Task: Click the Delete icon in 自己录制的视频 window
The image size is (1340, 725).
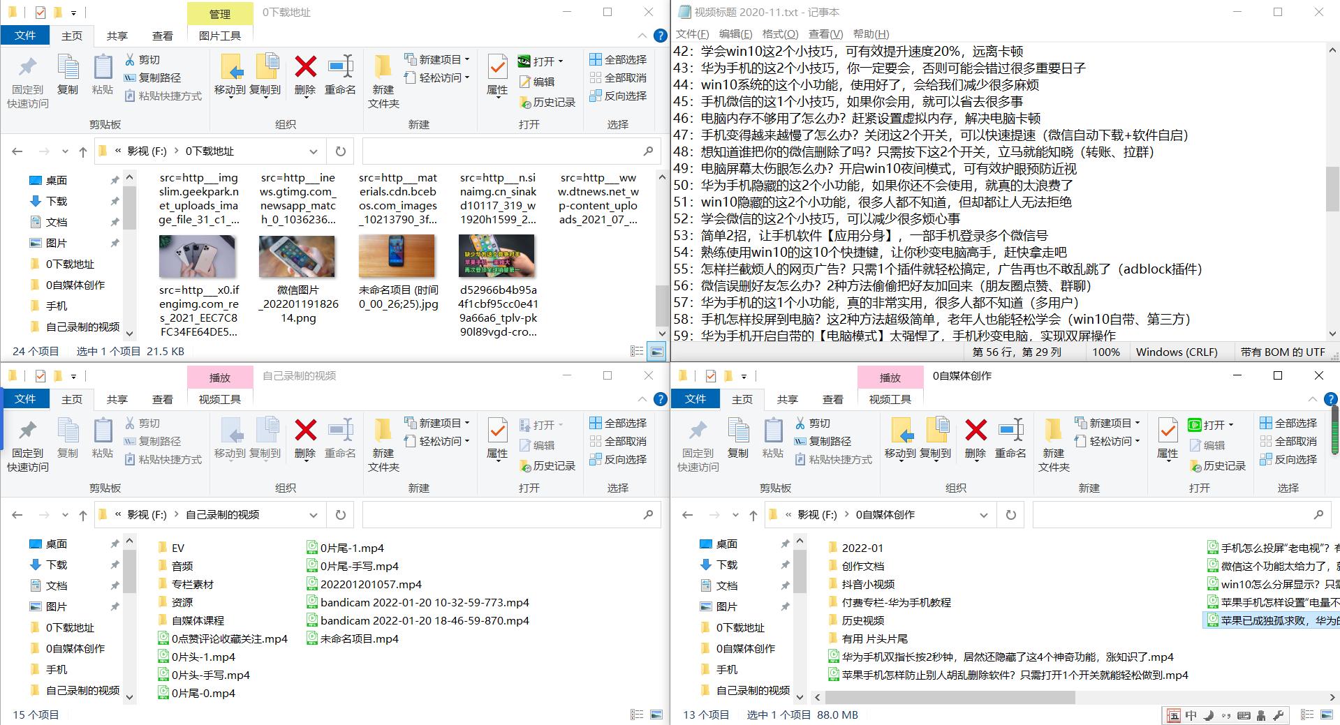Action: click(x=304, y=436)
